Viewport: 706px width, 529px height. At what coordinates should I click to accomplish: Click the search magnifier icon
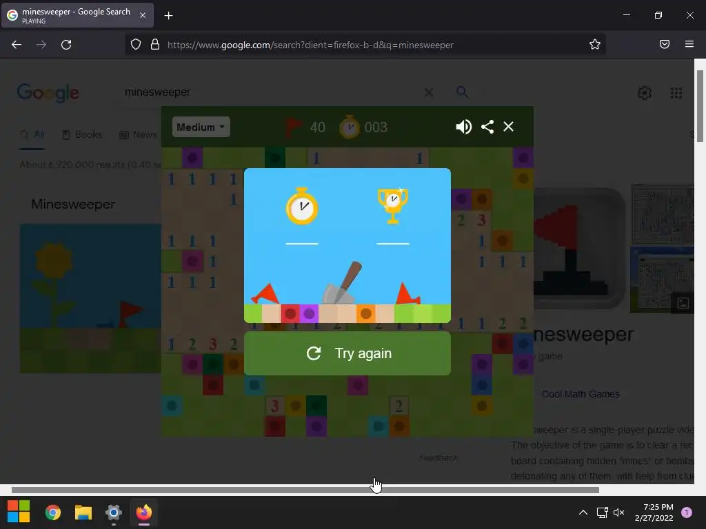pos(462,92)
